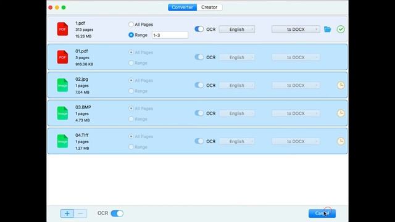395x222 pixels.
Task: Click '7.04 MB' size of 02.jpg
Action: pyautogui.click(x=82, y=92)
